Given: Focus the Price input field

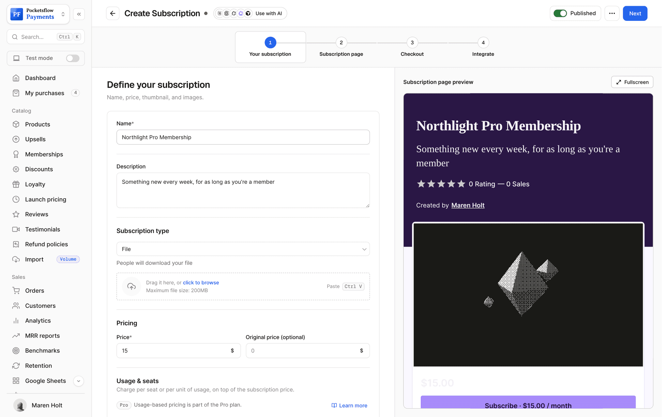Looking at the screenshot, I should coord(178,351).
